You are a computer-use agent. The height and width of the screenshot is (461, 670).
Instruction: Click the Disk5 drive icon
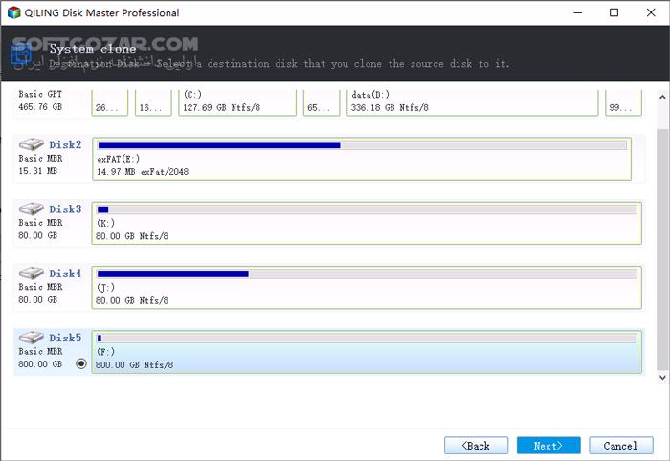coord(32,338)
